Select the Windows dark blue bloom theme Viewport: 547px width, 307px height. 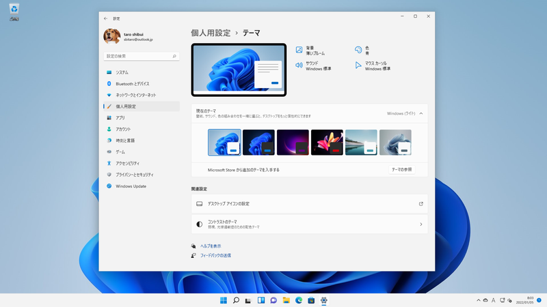pyautogui.click(x=258, y=143)
